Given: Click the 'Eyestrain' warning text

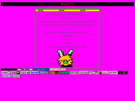Looking at the screenshot, I should [x=67, y=39].
